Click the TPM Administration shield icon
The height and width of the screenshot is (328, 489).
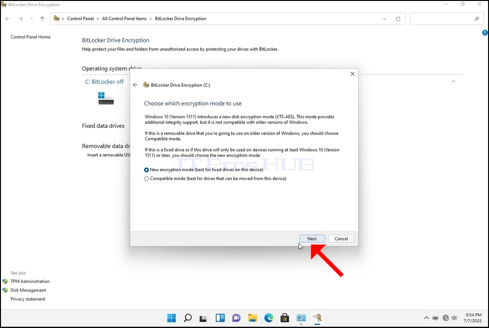(x=5, y=281)
